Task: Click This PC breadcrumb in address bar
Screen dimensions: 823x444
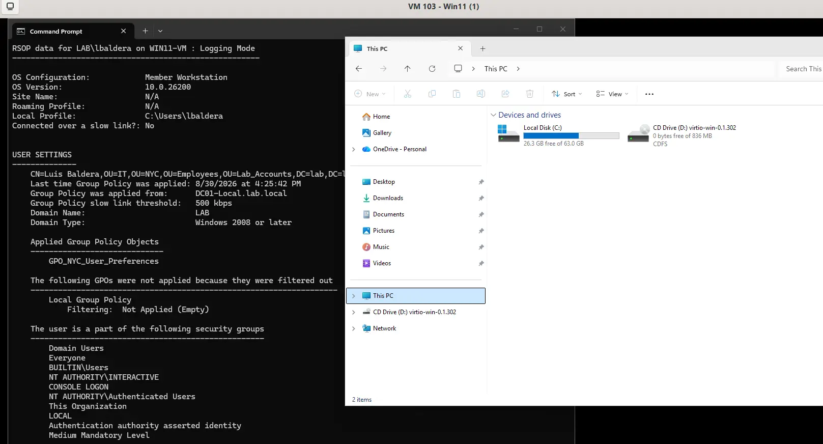Action: pyautogui.click(x=496, y=69)
